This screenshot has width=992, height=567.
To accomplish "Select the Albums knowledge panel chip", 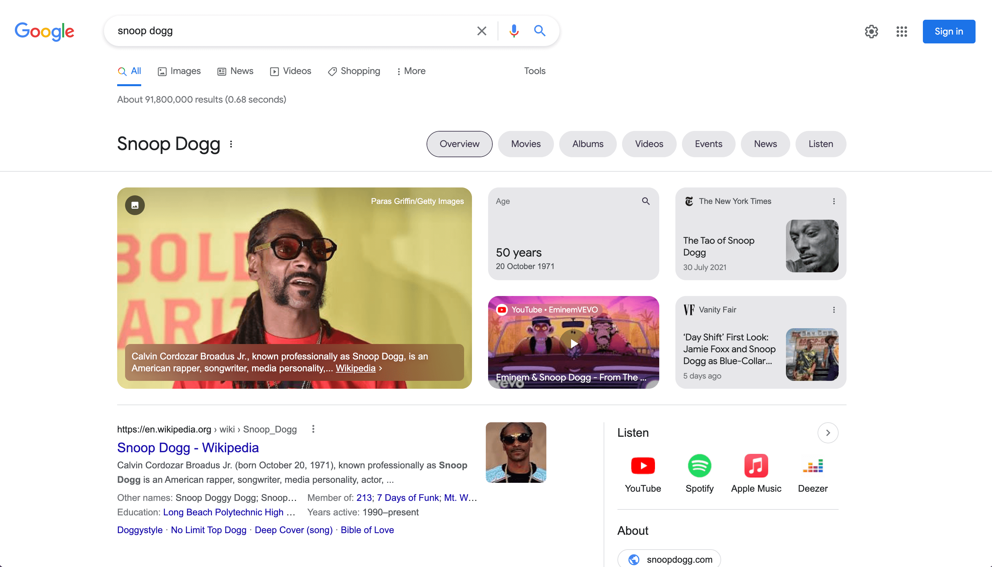I will click(x=587, y=144).
